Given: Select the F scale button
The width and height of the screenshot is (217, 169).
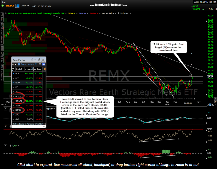Looking at the screenshot, I should [x=215, y=105].
